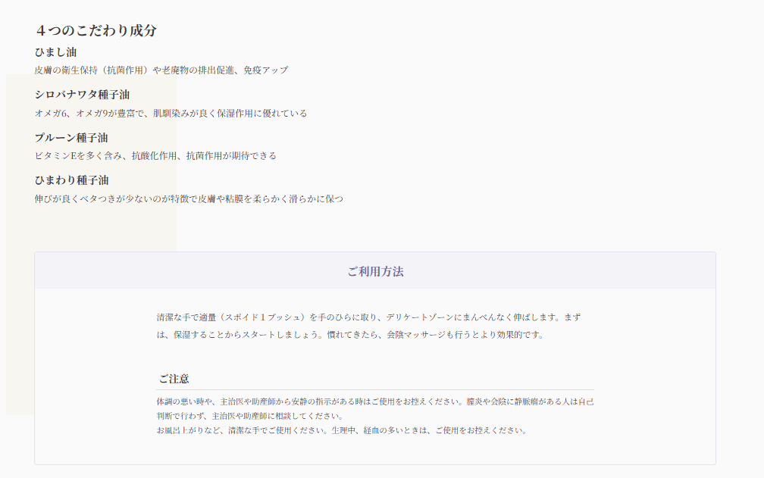This screenshot has width=764, height=478.
Task: Click the divider line beneath ご注意
Action: (x=374, y=389)
